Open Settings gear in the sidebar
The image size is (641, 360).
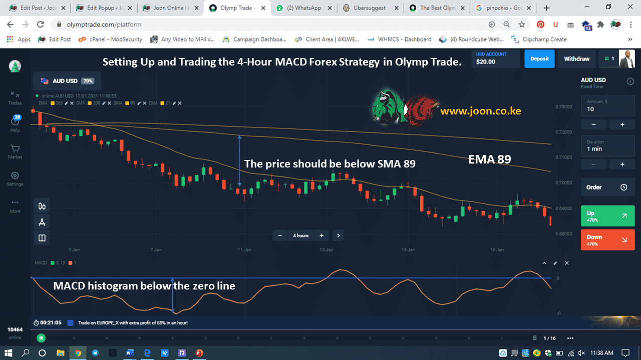click(15, 178)
